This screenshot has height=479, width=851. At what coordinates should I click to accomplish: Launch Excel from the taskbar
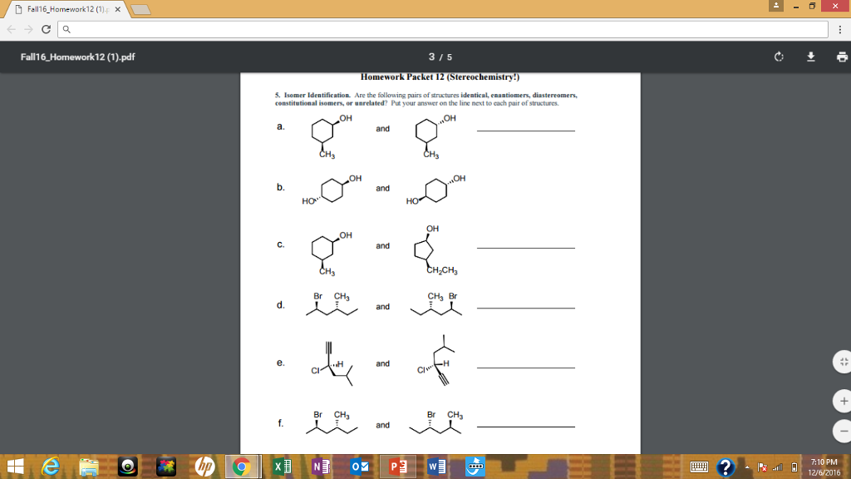282,467
